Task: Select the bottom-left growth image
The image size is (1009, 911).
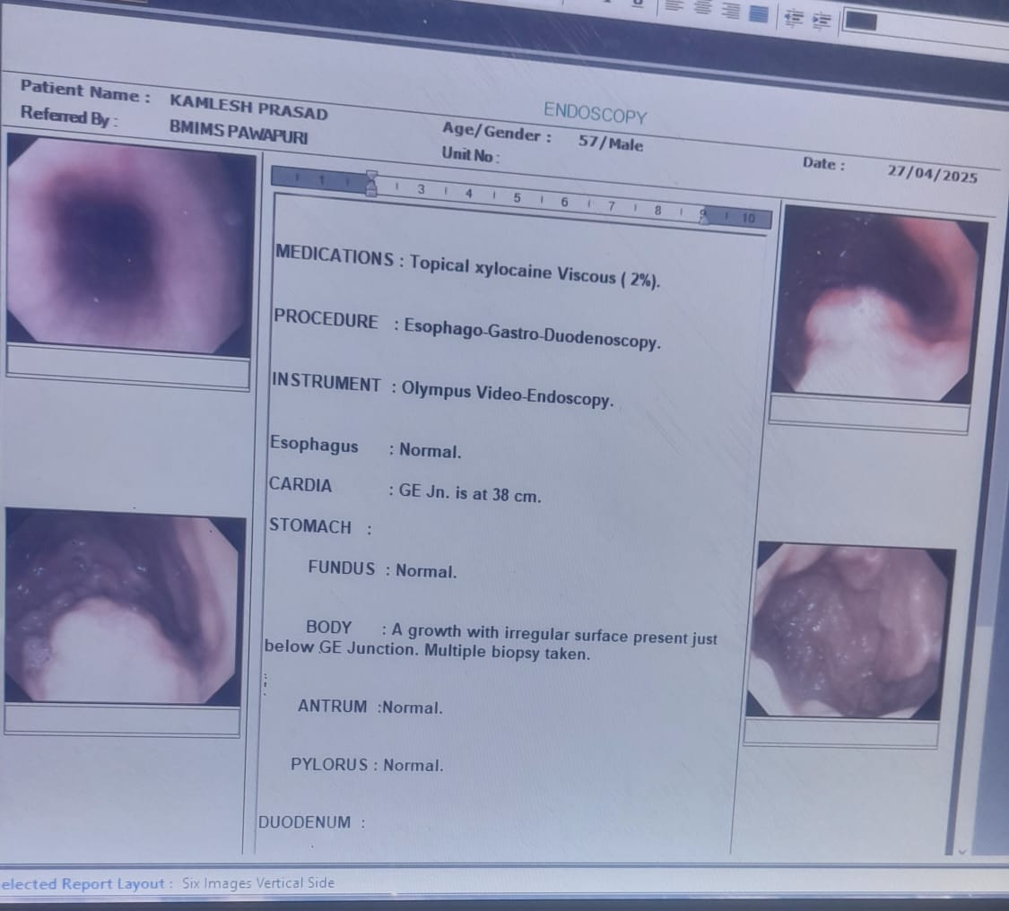Action: (123, 607)
